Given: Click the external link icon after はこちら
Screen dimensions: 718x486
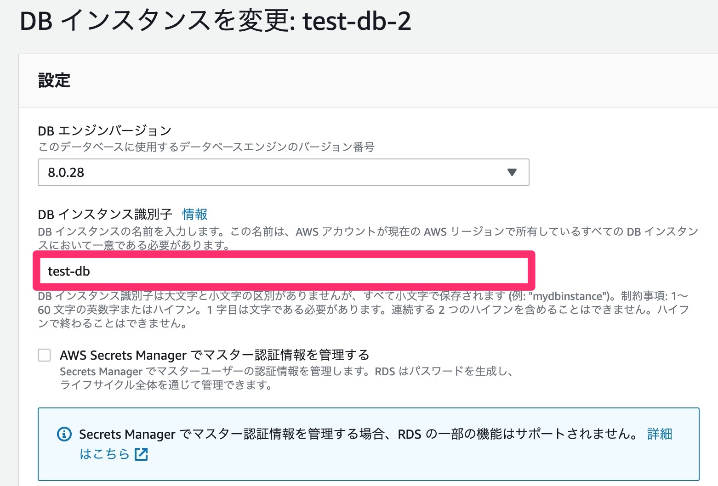Looking at the screenshot, I should tap(141, 454).
